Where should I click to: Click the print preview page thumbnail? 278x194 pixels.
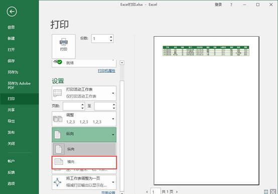206,111
